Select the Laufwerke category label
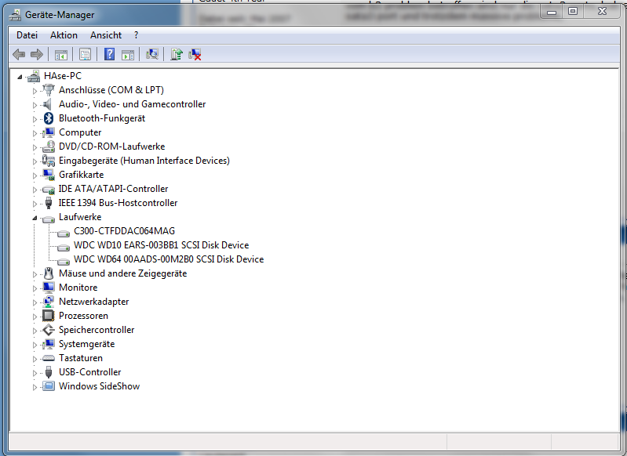This screenshot has height=456, width=627. [x=80, y=217]
